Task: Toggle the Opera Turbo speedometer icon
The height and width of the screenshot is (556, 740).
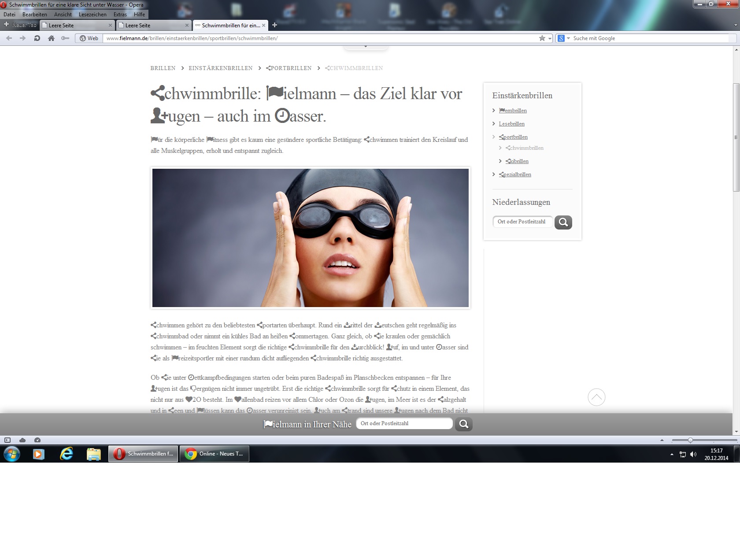Action: 37,440
